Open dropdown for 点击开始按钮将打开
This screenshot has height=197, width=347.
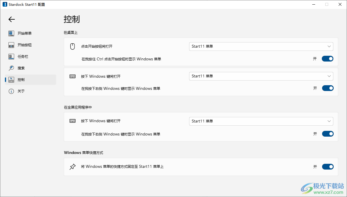click(261, 47)
